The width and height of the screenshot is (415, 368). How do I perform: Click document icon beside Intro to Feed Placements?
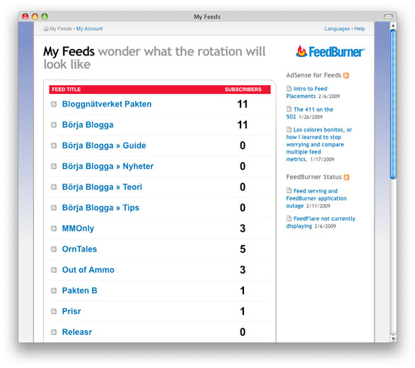click(x=289, y=88)
